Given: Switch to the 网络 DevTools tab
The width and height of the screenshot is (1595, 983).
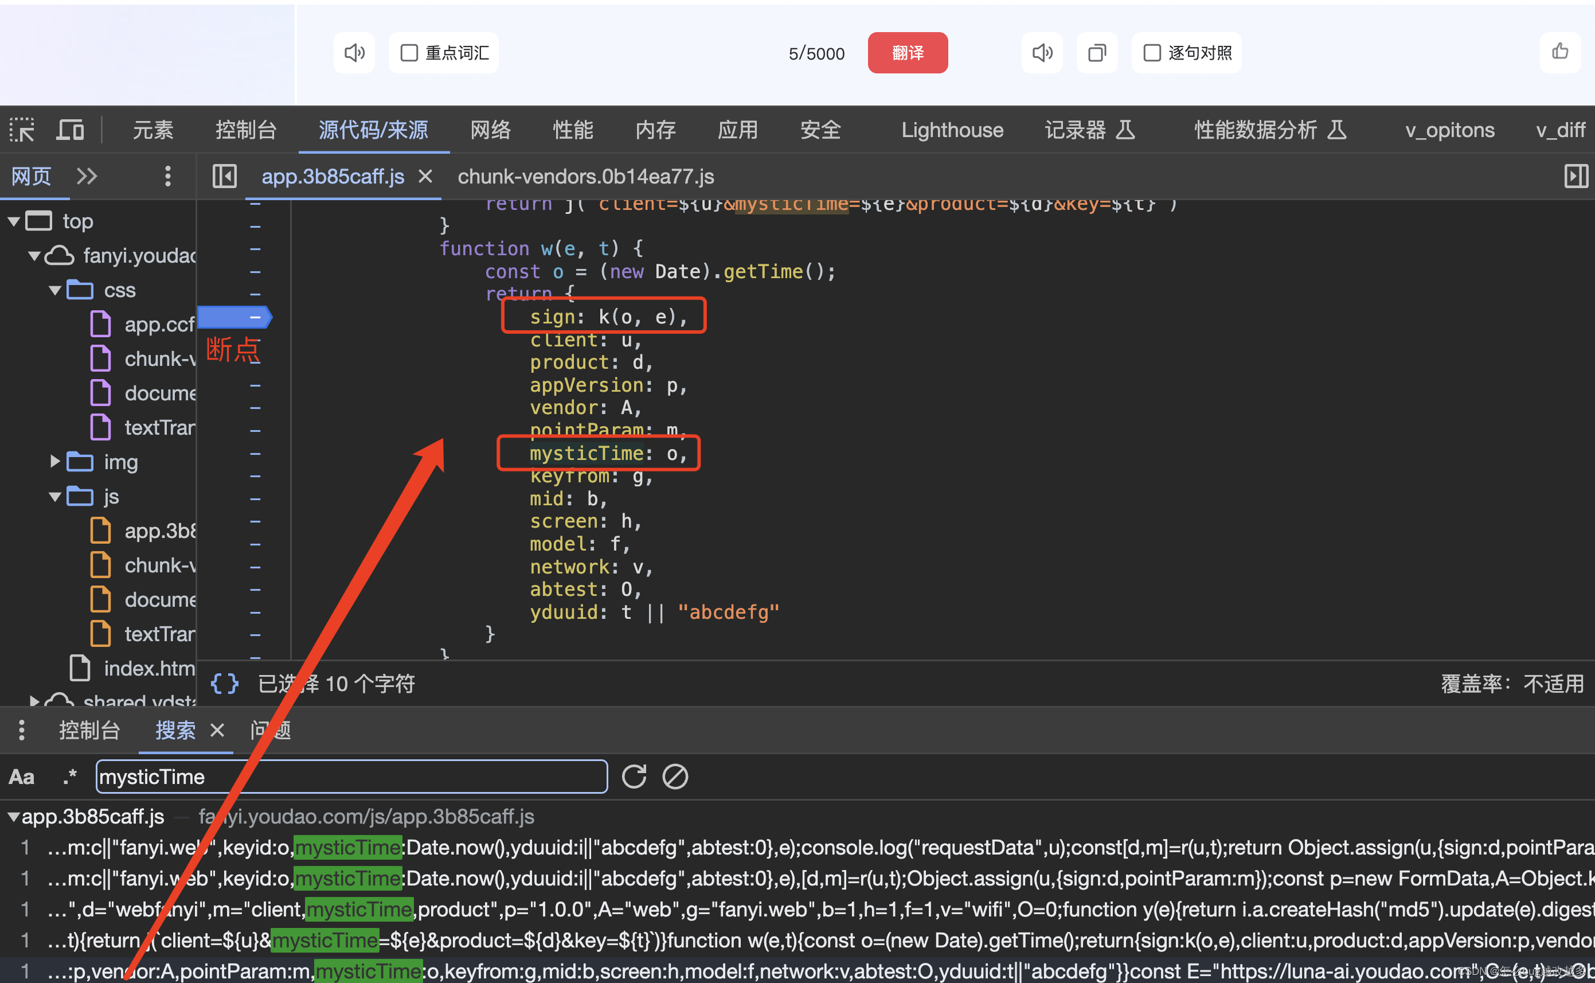Looking at the screenshot, I should pyautogui.click(x=490, y=130).
